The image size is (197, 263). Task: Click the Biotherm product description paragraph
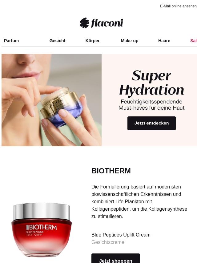point(139,201)
